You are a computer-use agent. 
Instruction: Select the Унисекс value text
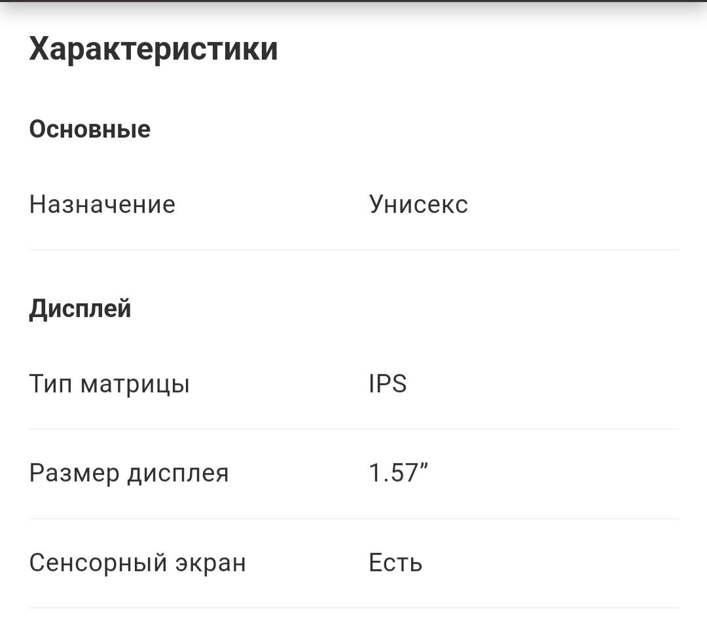coord(418,204)
